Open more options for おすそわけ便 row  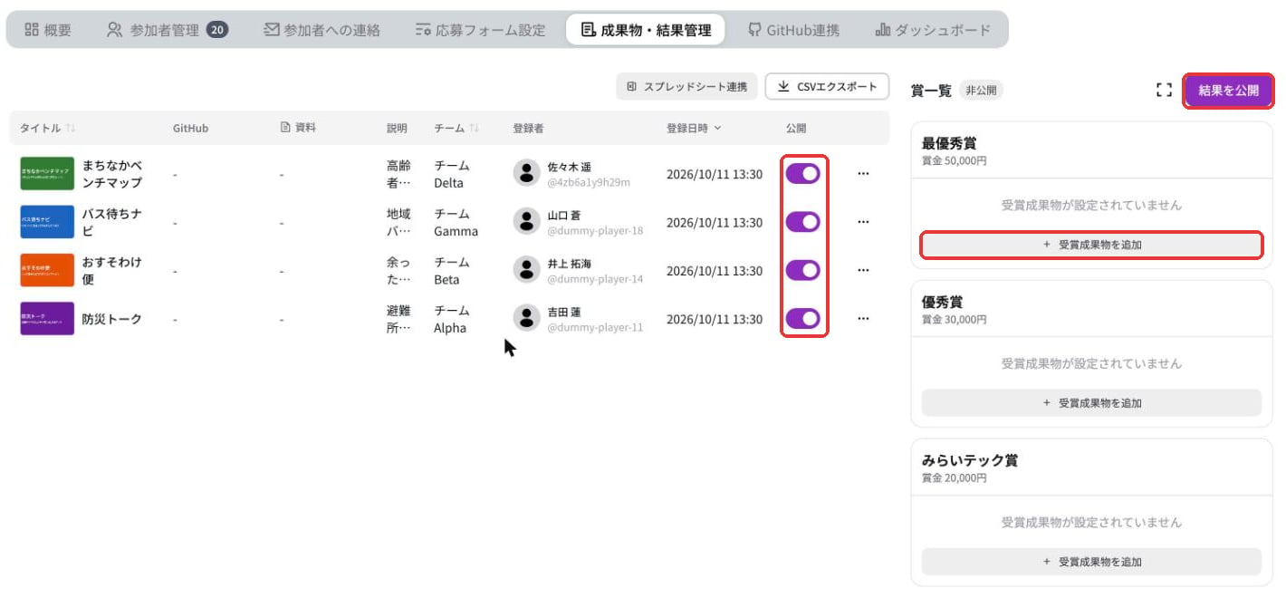[863, 270]
